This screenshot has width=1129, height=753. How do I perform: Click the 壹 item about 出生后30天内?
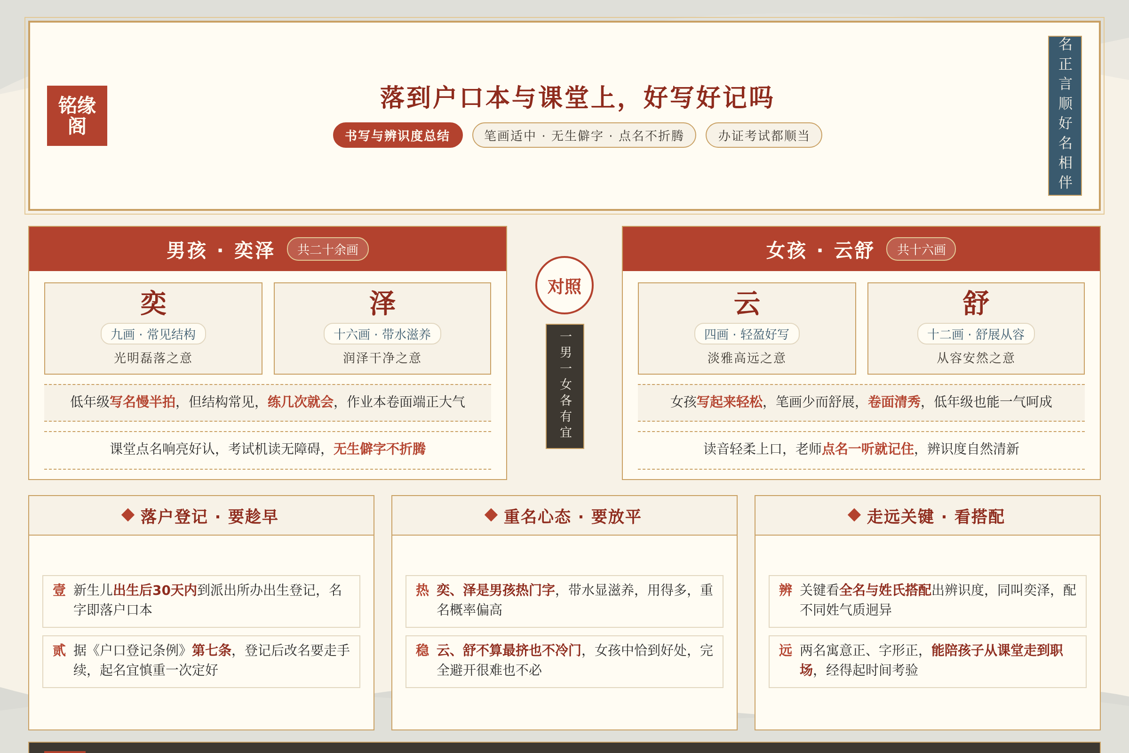(x=201, y=601)
